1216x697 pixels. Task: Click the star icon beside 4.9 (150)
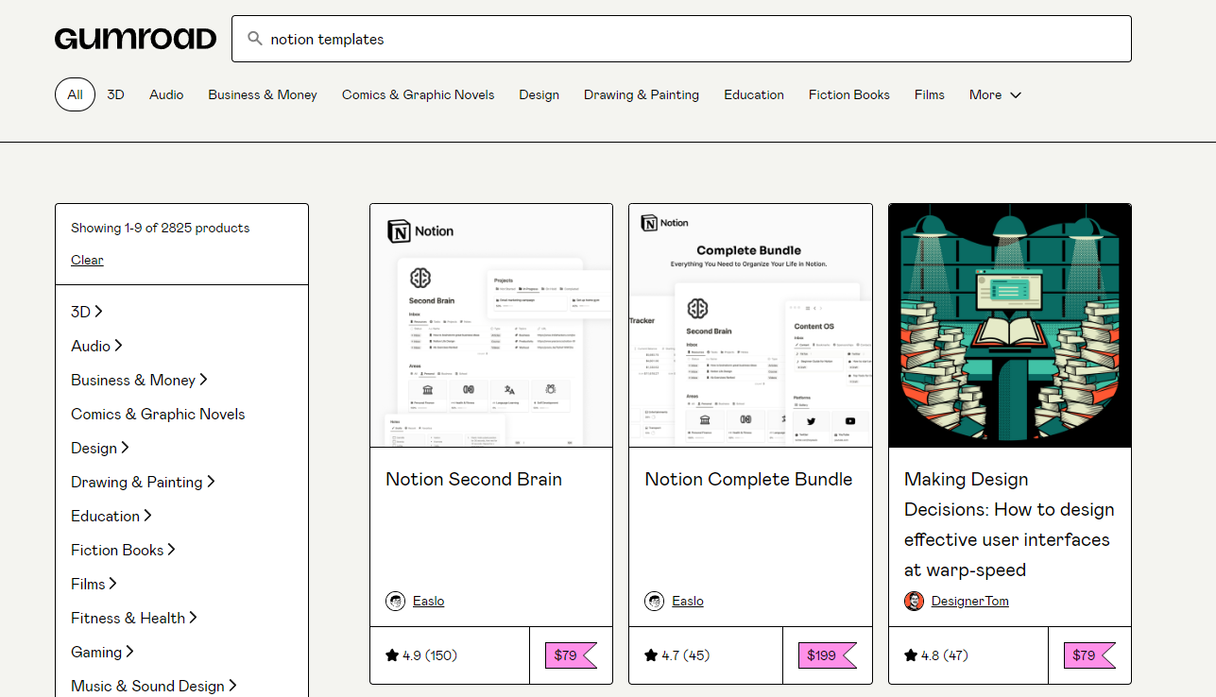(392, 655)
